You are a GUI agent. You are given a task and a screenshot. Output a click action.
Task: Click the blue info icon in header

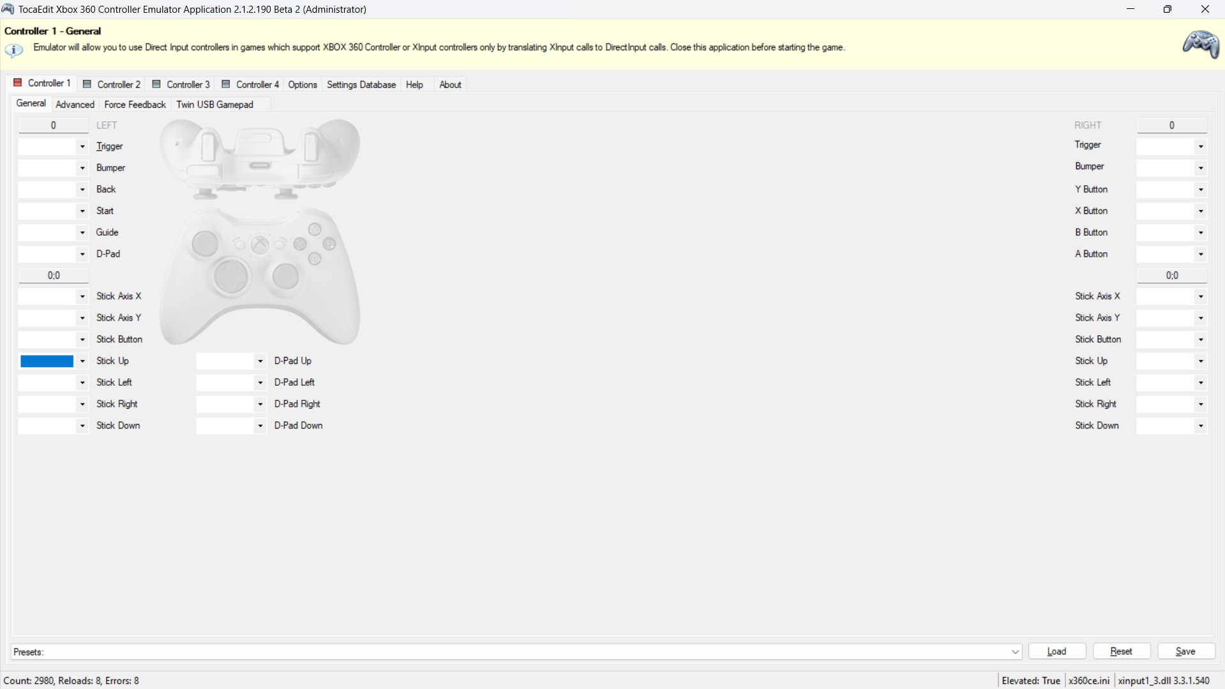tap(13, 49)
